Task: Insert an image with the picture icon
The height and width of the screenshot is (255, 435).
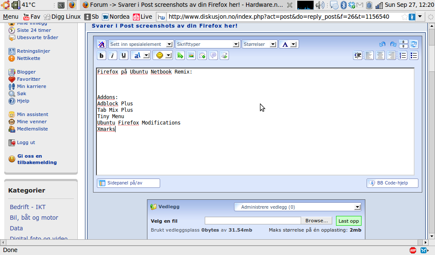Action: 191,56
